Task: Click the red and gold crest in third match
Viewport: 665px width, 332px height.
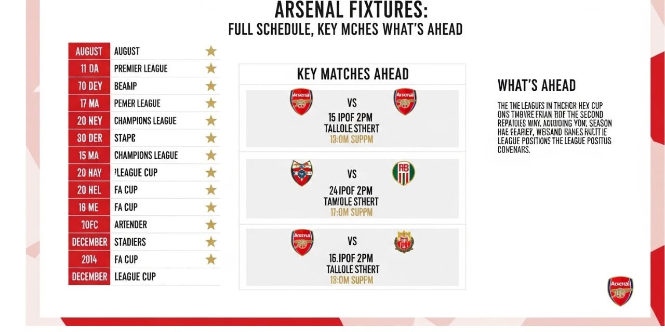Action: click(404, 242)
